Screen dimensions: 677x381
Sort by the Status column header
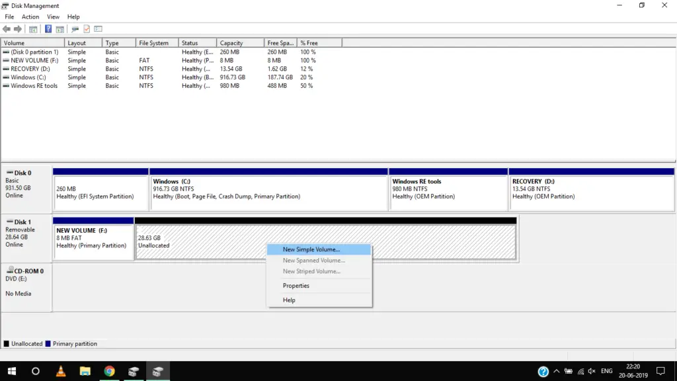tap(197, 43)
